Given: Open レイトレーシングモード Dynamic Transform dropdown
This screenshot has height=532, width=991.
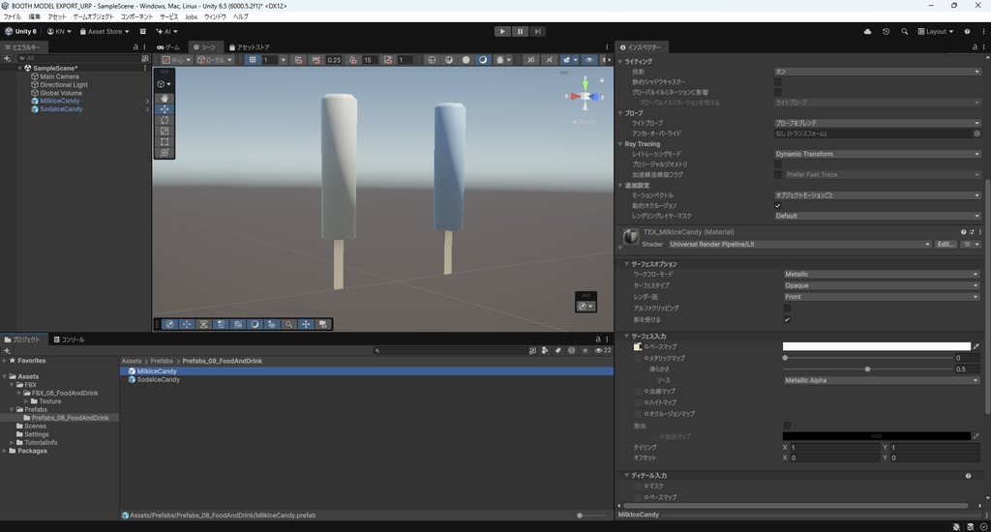Looking at the screenshot, I should click(x=877, y=154).
